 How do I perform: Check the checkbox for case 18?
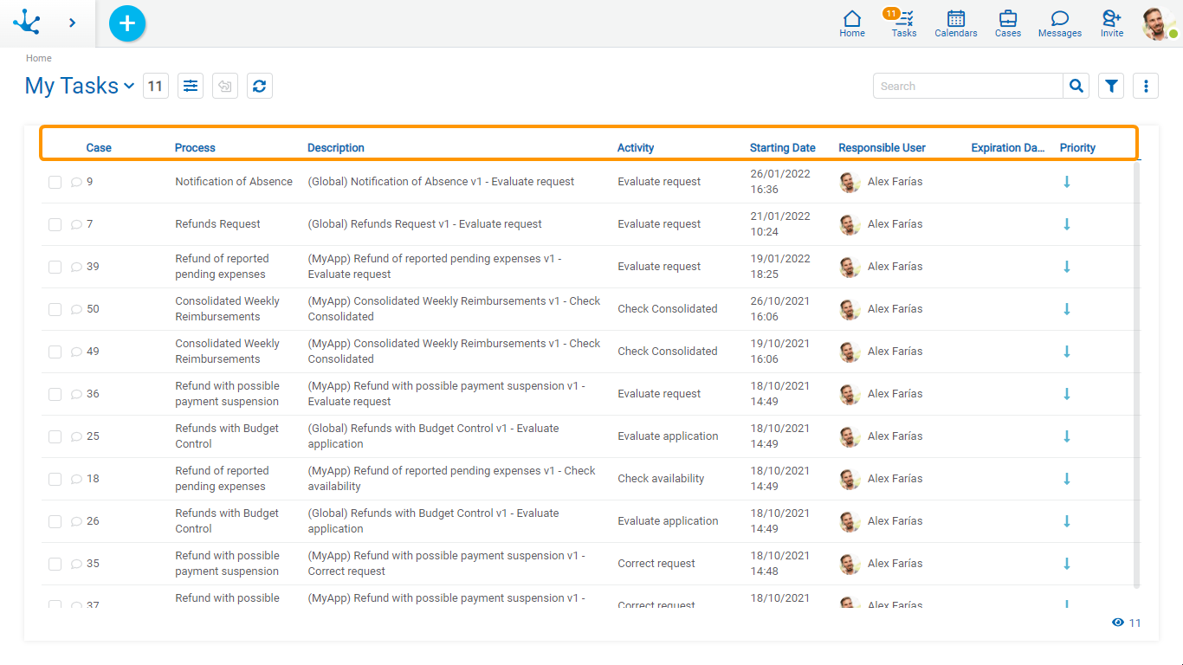coord(55,479)
